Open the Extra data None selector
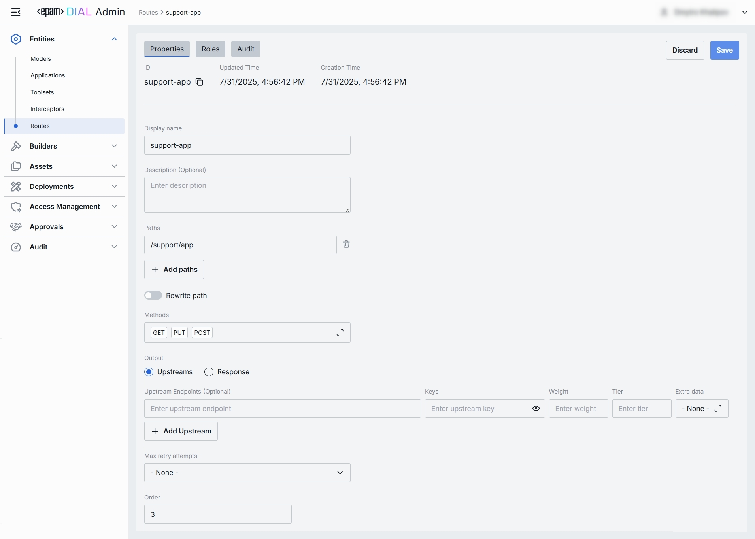This screenshot has width=755, height=539. pyautogui.click(x=702, y=409)
